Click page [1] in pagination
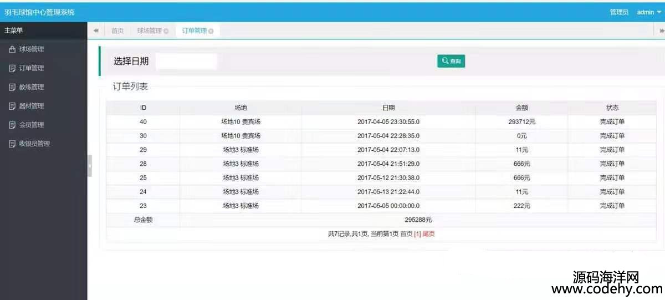665x300 pixels. coord(418,234)
